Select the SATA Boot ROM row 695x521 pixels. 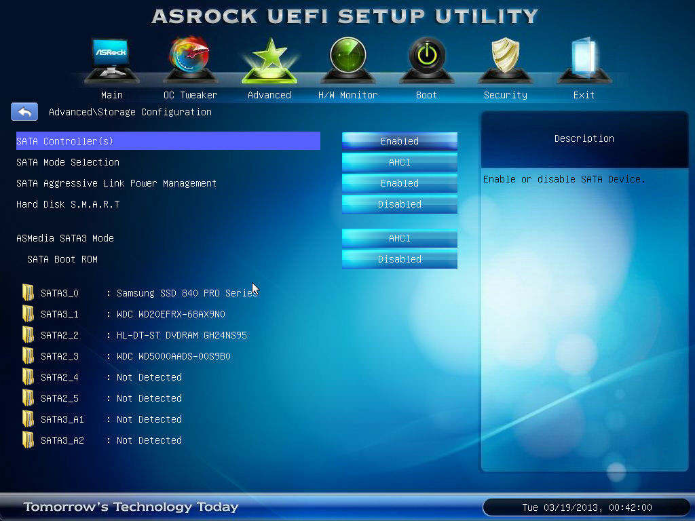pos(168,259)
